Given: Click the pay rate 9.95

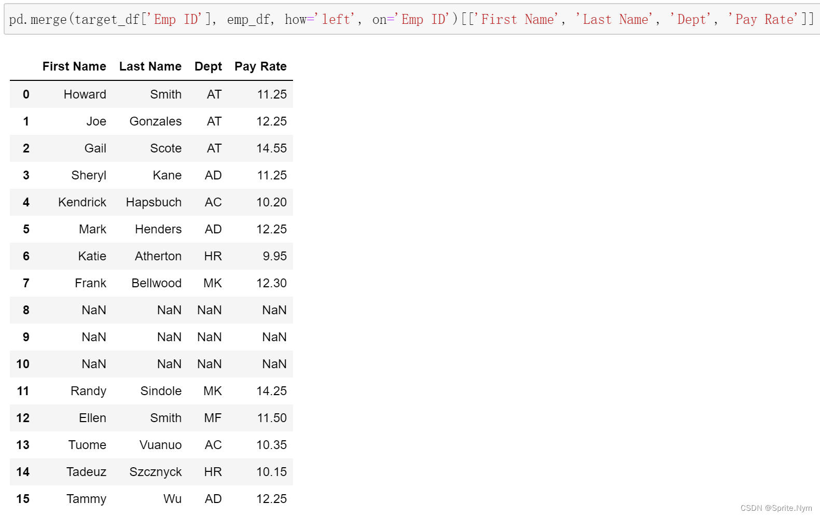Looking at the screenshot, I should click(275, 256).
